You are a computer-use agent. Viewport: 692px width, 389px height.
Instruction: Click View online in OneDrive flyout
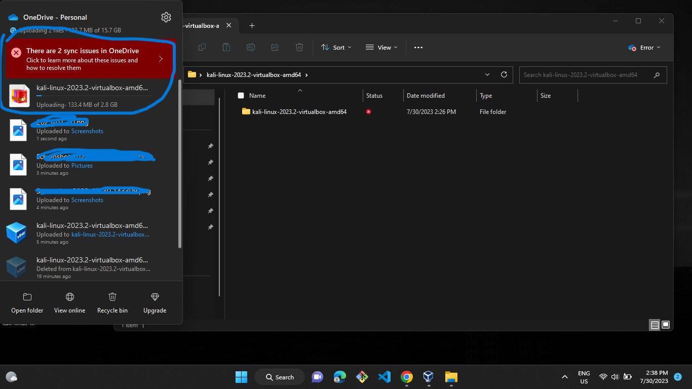coord(70,303)
